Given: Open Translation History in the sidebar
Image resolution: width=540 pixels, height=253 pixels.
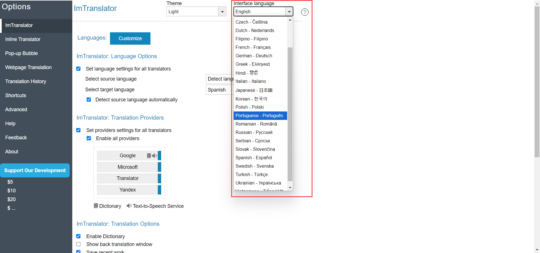Looking at the screenshot, I should [36, 81].
